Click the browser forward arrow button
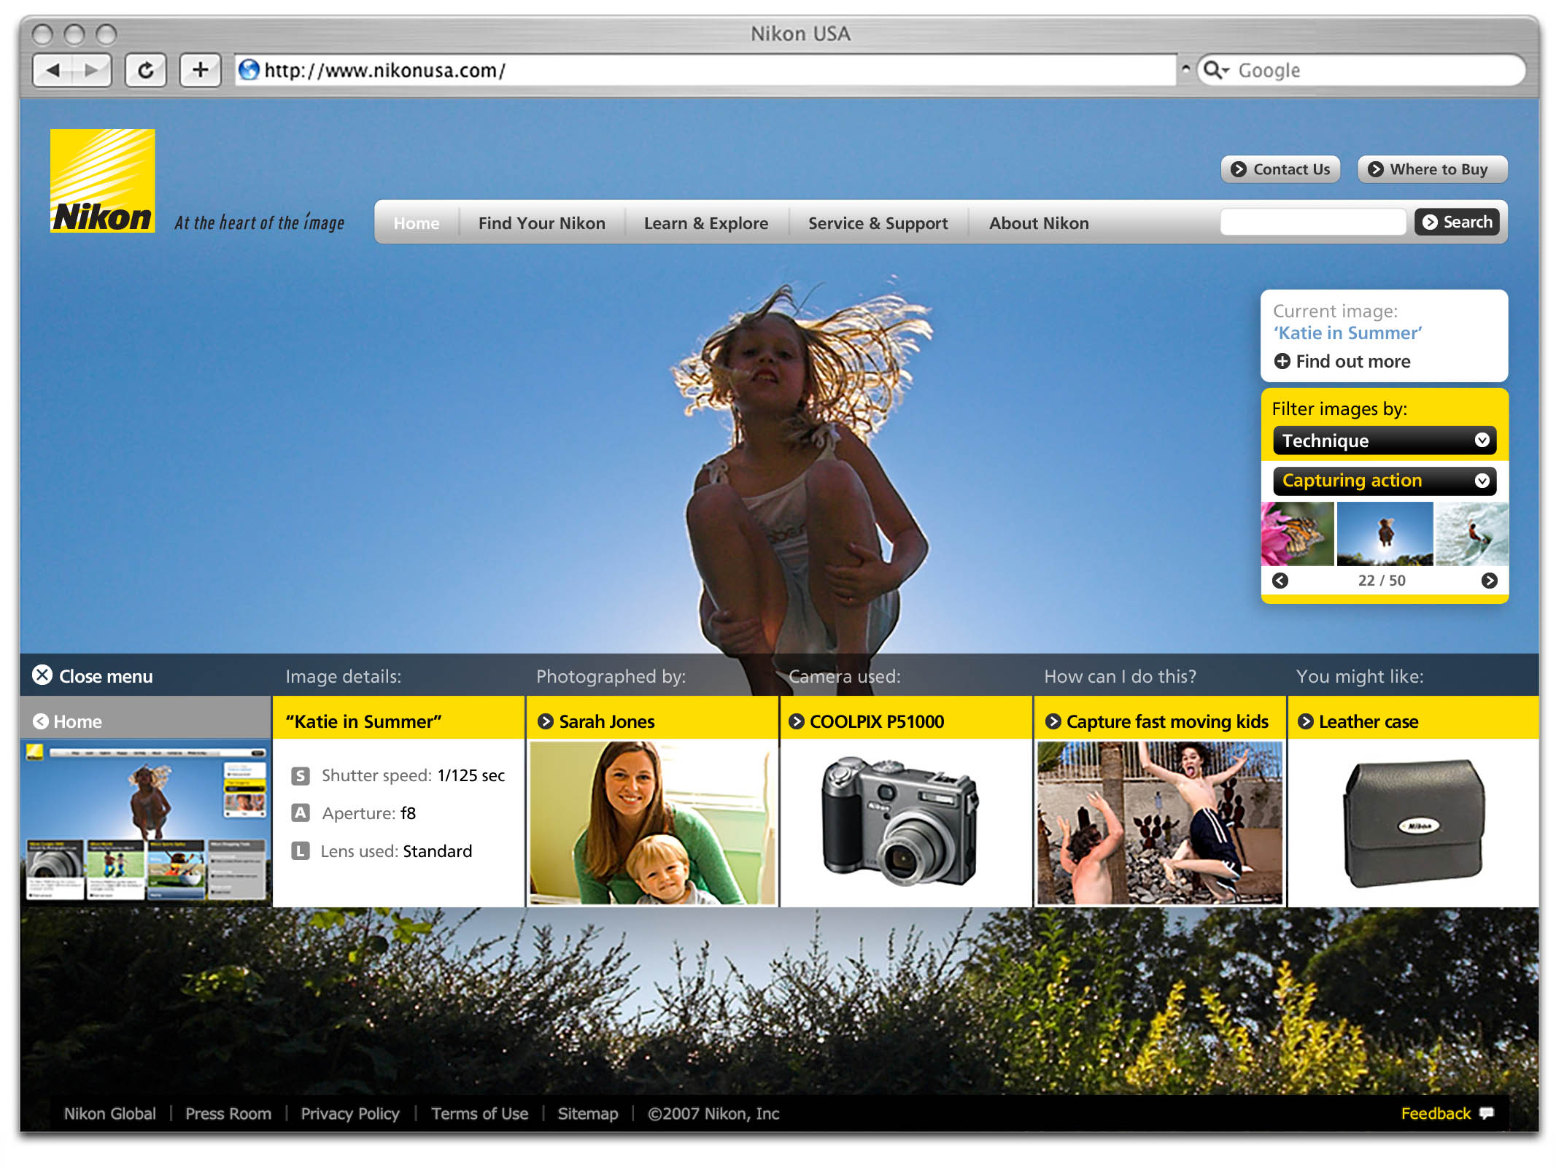Viewport: 1556px width, 1167px height. coord(92,70)
